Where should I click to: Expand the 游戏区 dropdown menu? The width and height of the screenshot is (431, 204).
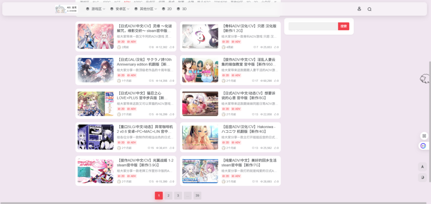(x=96, y=9)
